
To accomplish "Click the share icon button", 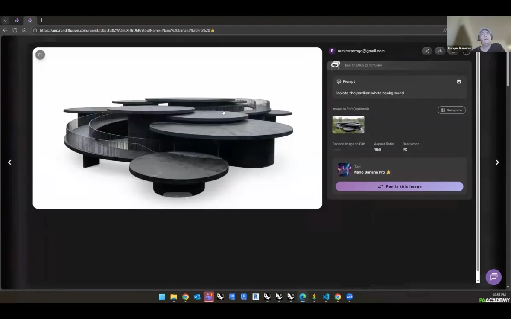I will pos(426,51).
